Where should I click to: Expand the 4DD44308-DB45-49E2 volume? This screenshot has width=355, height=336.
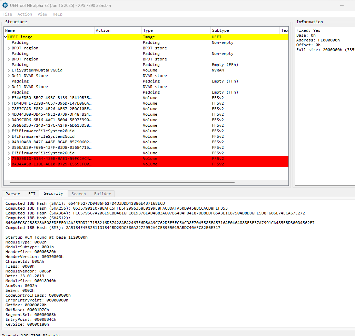(9, 114)
